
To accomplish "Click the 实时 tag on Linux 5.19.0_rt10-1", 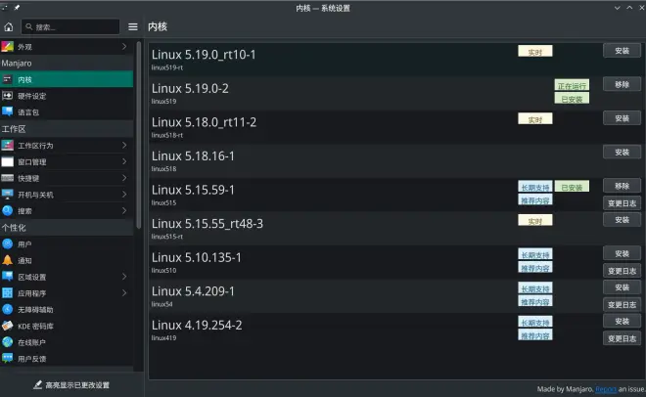I will pos(535,52).
